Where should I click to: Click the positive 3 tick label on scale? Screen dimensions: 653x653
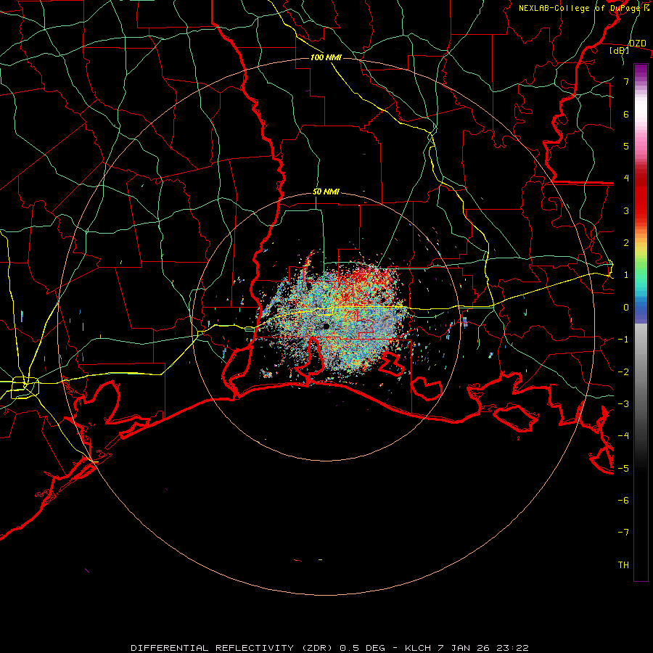coord(626,210)
